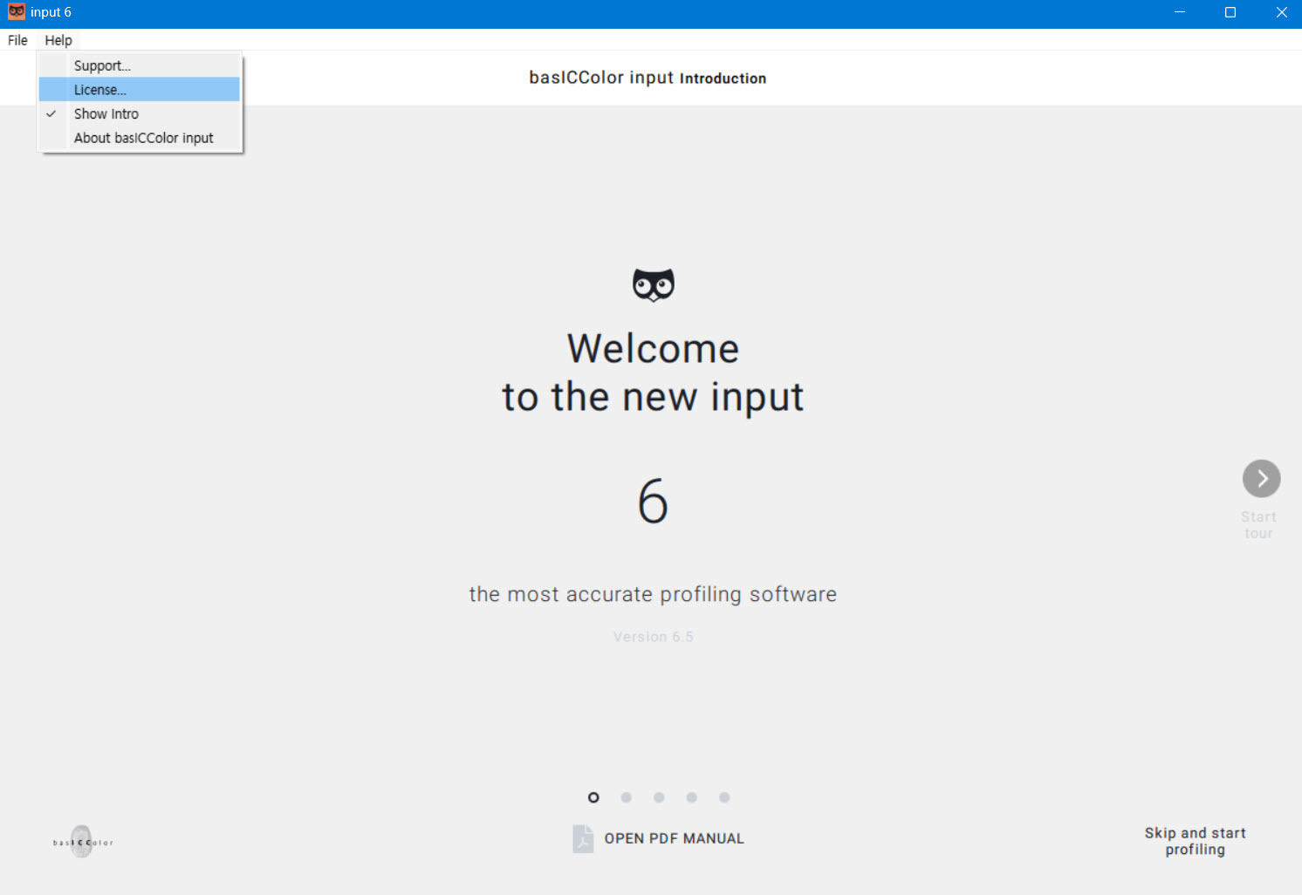
Task: Close the Help menu in menu bar
Action: [x=58, y=40]
